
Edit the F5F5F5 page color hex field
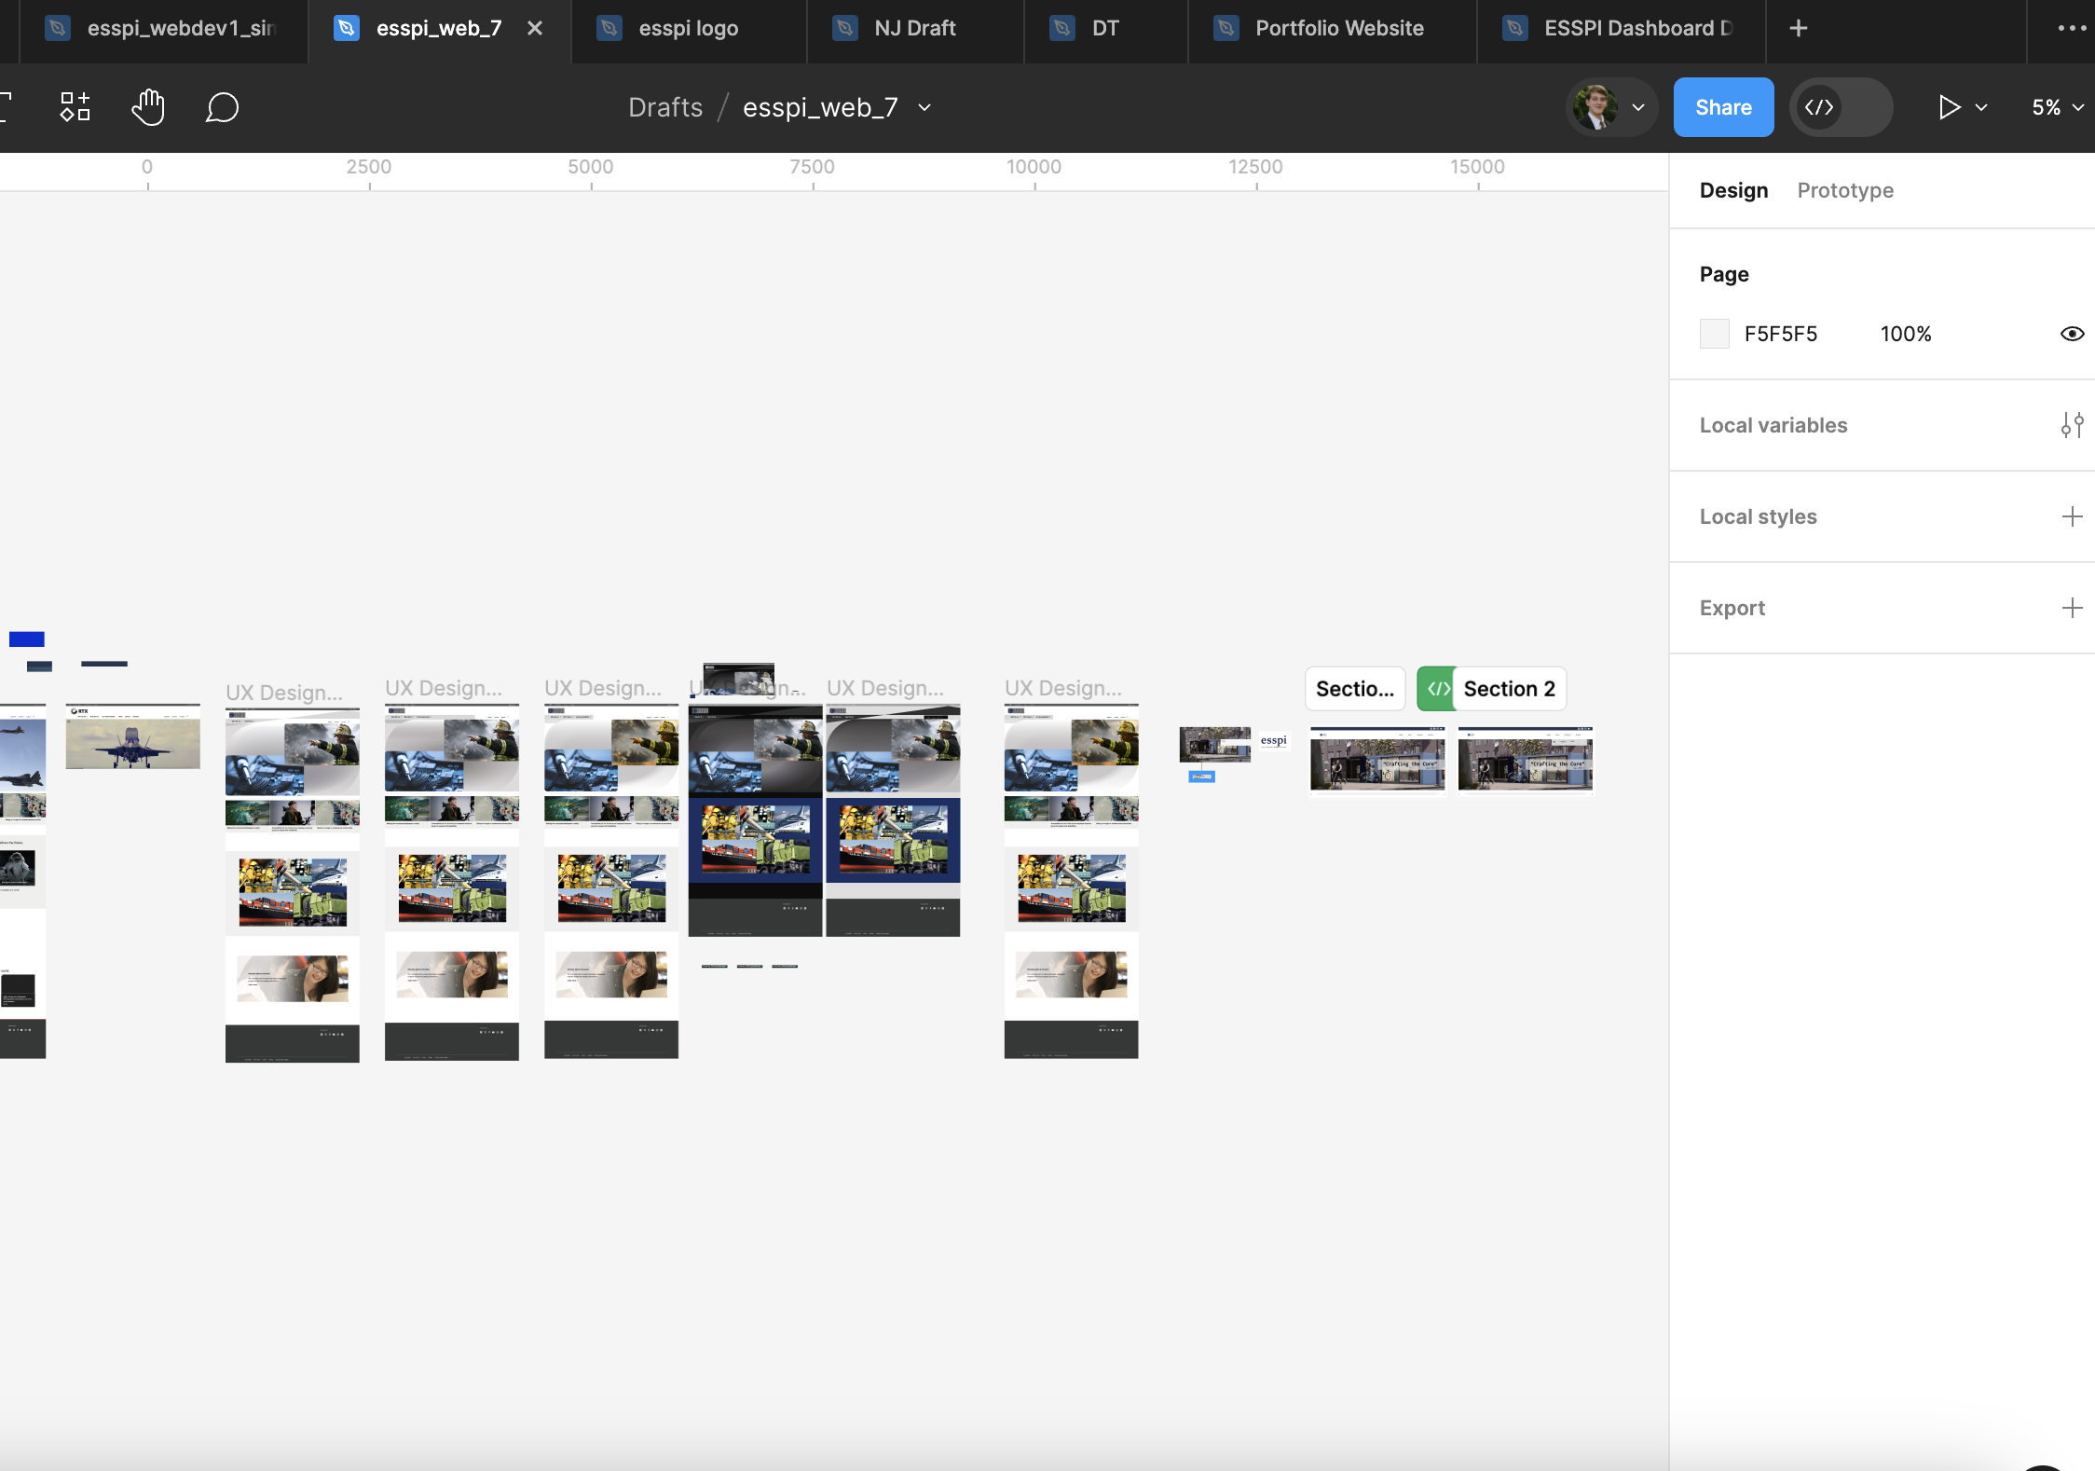(1780, 334)
